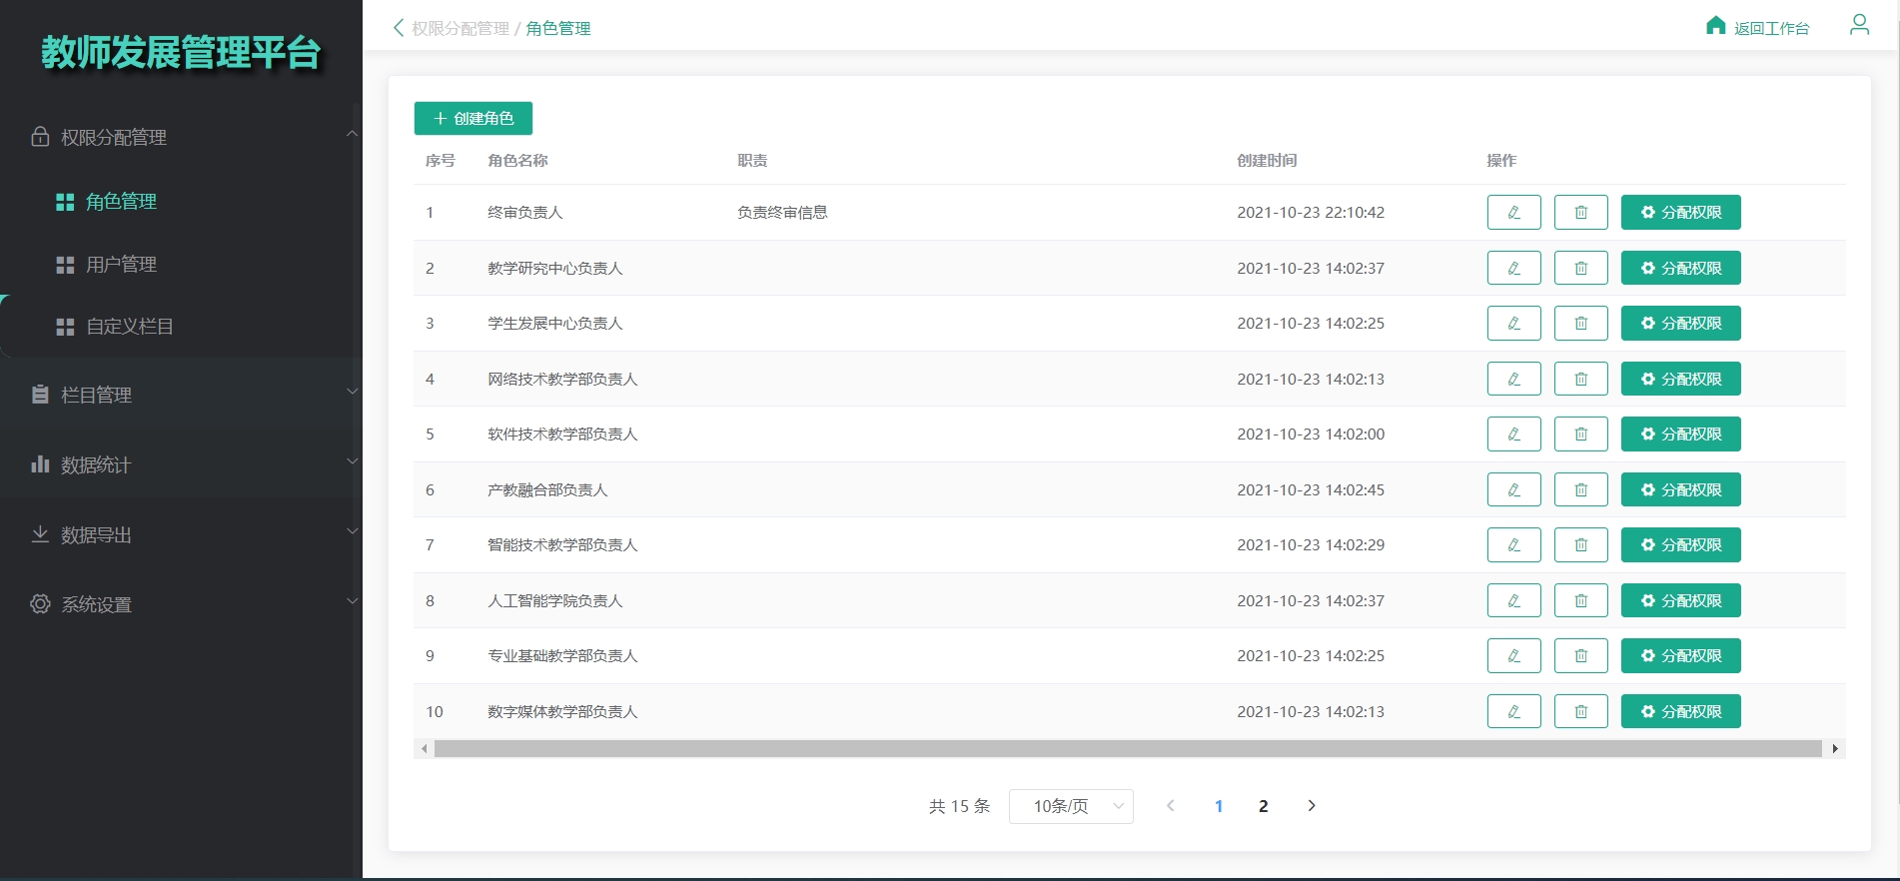This screenshot has width=1900, height=881.
Task: Edit the 人工智能学院负责人 role
Action: pos(1513,600)
